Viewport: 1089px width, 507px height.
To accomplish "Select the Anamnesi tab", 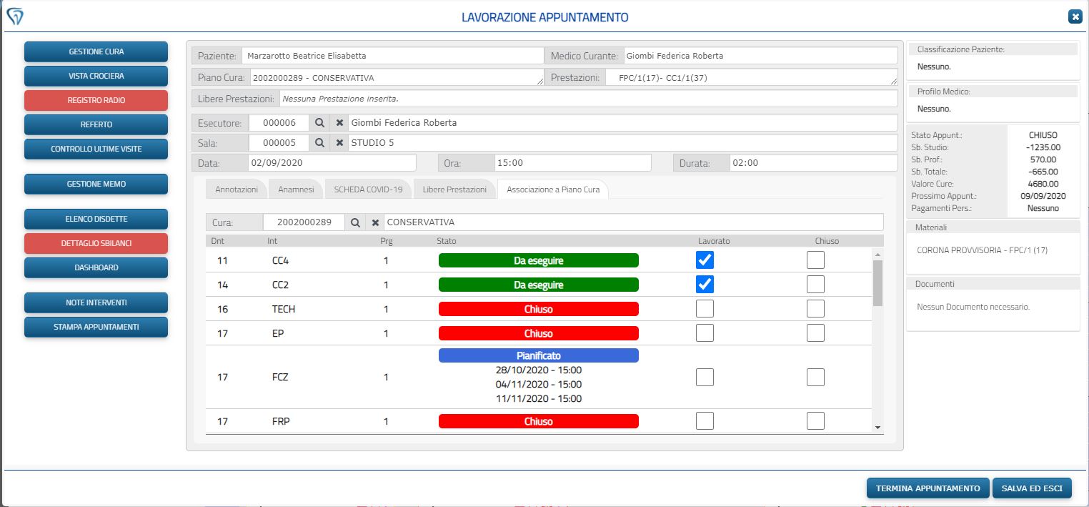I will (x=295, y=189).
